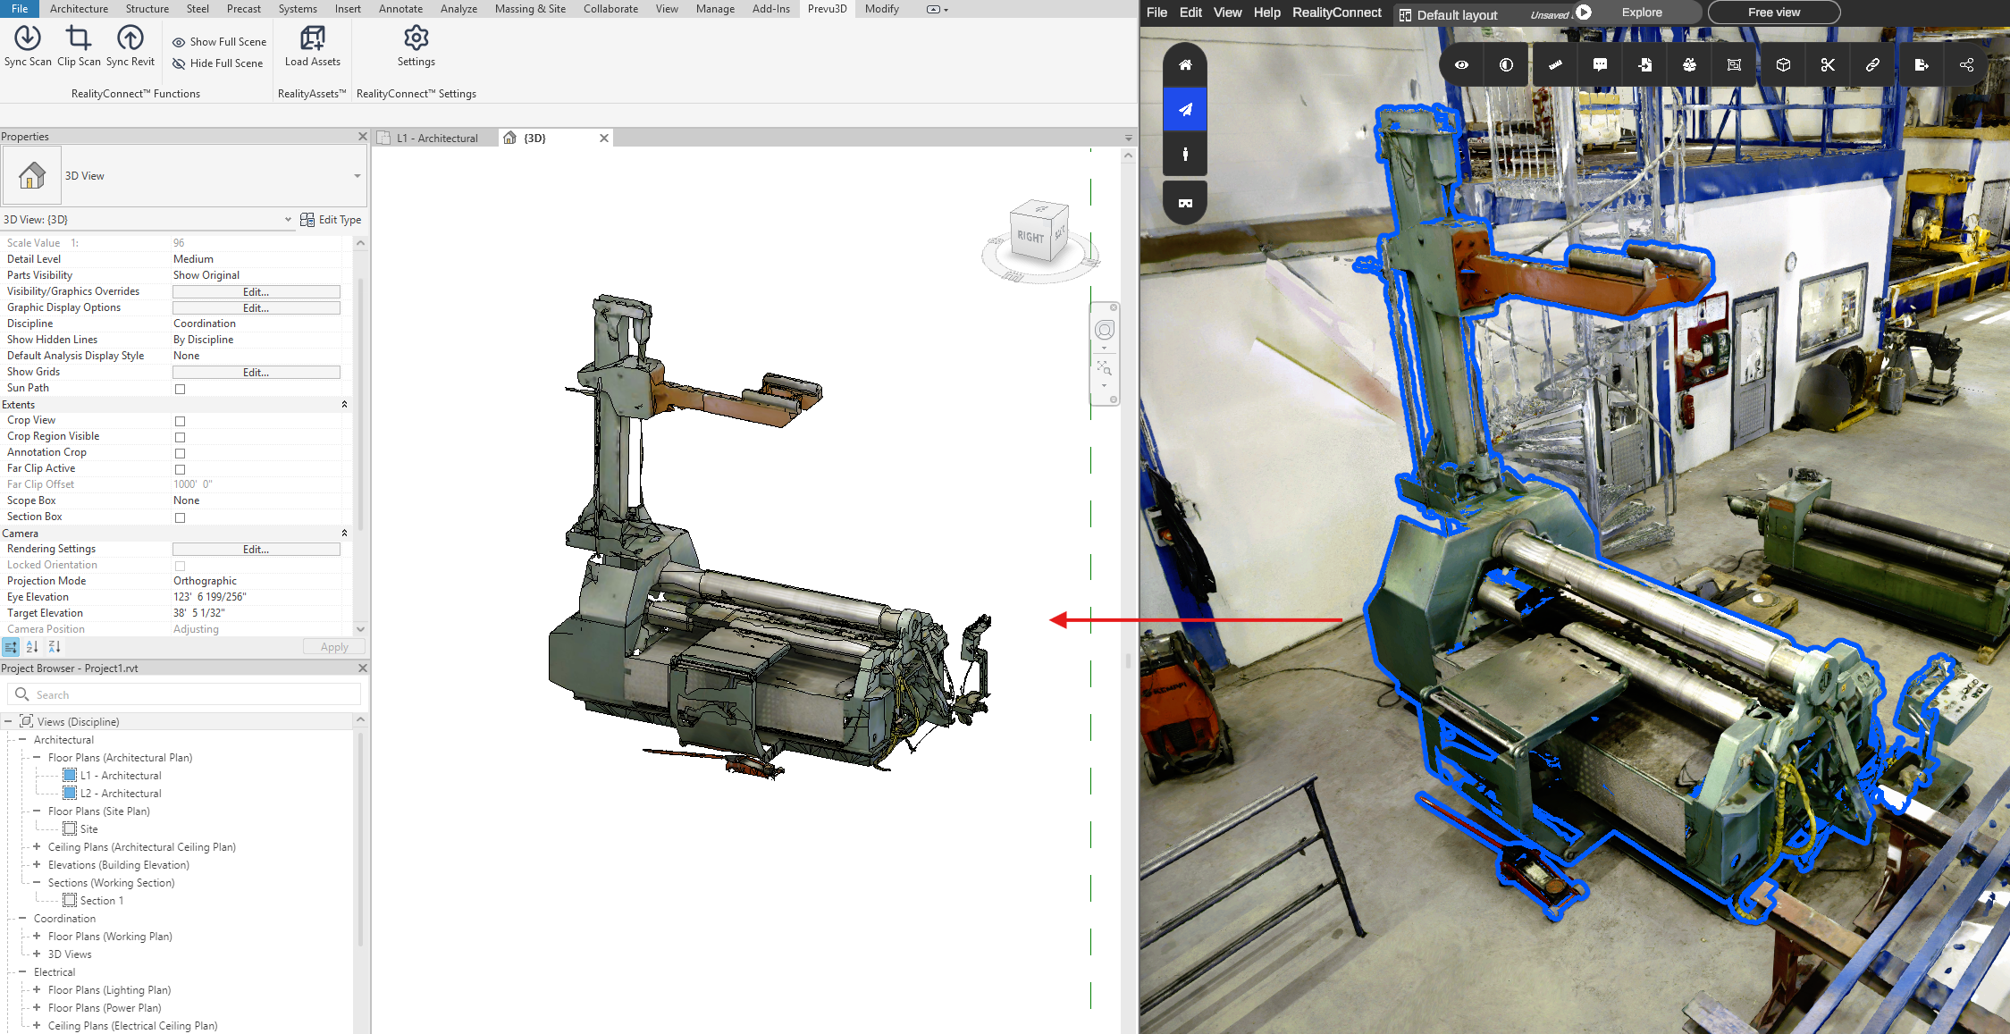Image resolution: width=2010 pixels, height=1034 pixels.
Task: Click the home button in viewer
Action: (x=1185, y=65)
